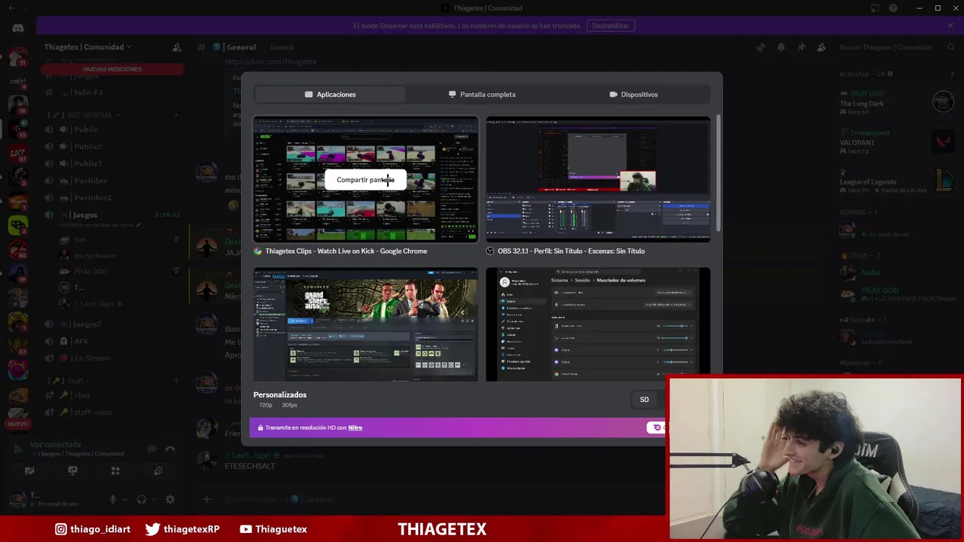964x542 pixels.
Task: Select the Aplicaciones tab
Action: coord(330,94)
